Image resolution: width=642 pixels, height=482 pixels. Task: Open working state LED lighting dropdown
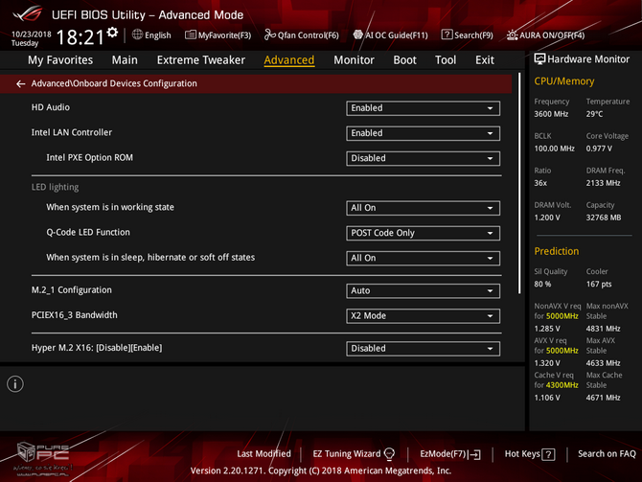pyautogui.click(x=423, y=208)
